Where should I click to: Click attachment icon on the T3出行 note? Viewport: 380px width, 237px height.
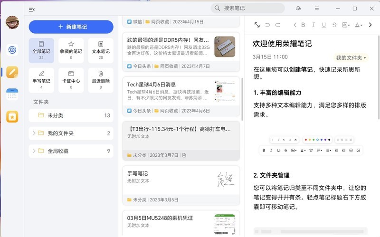[184, 155]
